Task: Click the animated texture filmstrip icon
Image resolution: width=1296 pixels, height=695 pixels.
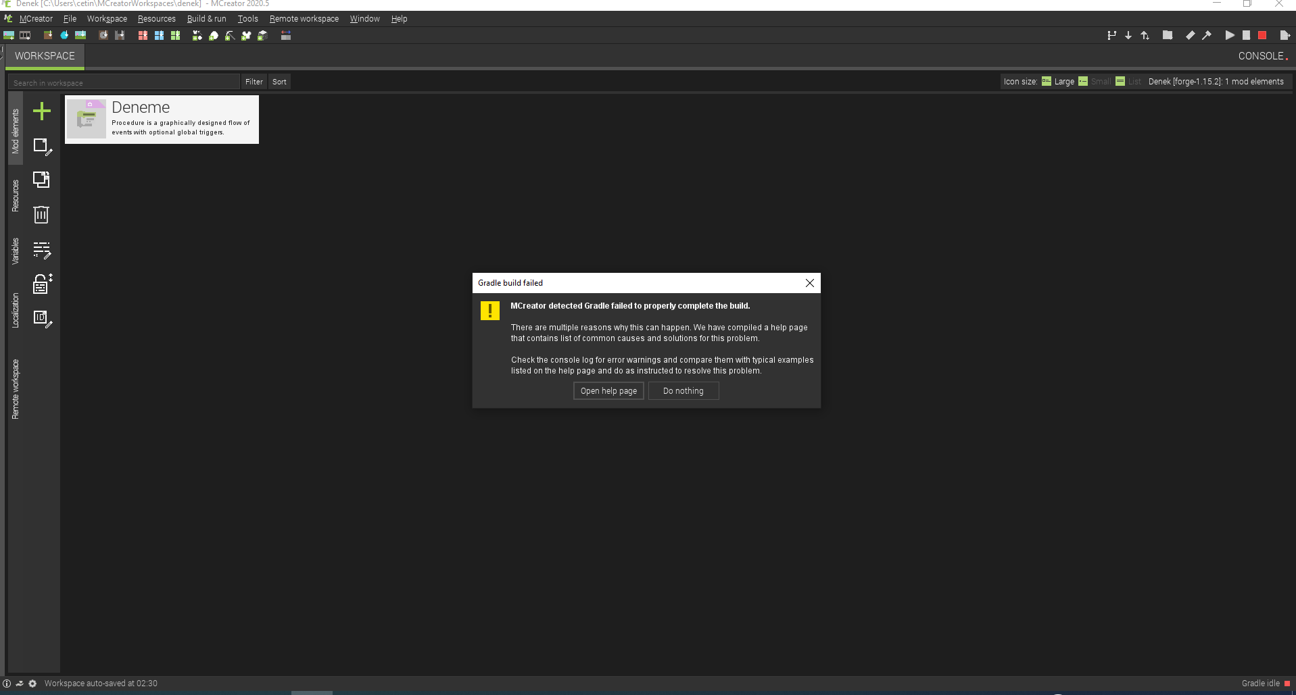Action: pos(25,36)
